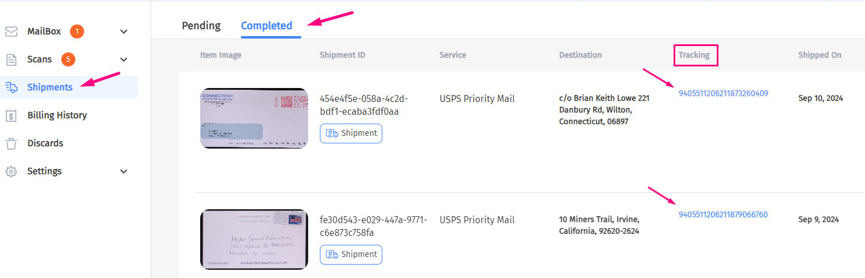Click the Settings gear icon
Screen dimensions: 865x278
(x=11, y=171)
